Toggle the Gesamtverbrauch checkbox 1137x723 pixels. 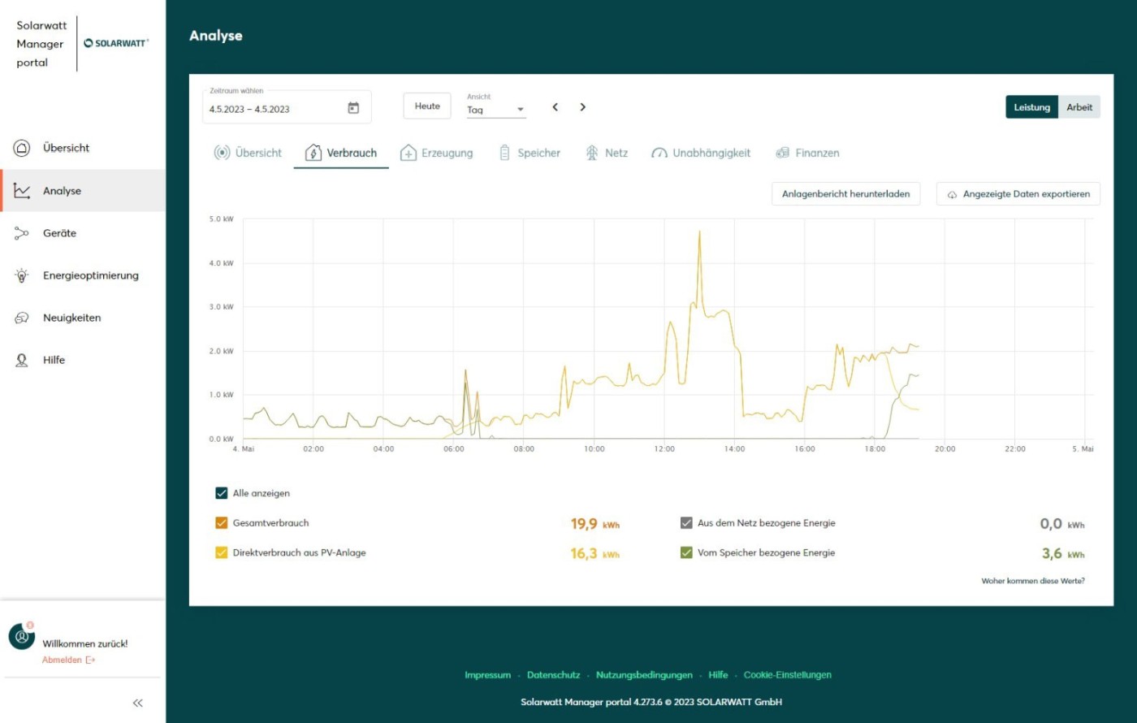point(222,523)
